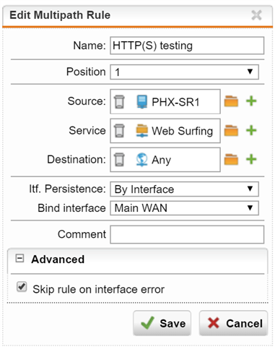Viewport: 275px width, 347px height.
Task: Uncheck Skip rule on interface error
Action: 22,287
